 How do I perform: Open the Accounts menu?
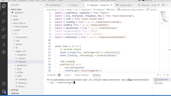[x=4, y=83]
